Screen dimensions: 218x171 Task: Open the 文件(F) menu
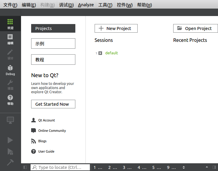(x=10, y=5)
